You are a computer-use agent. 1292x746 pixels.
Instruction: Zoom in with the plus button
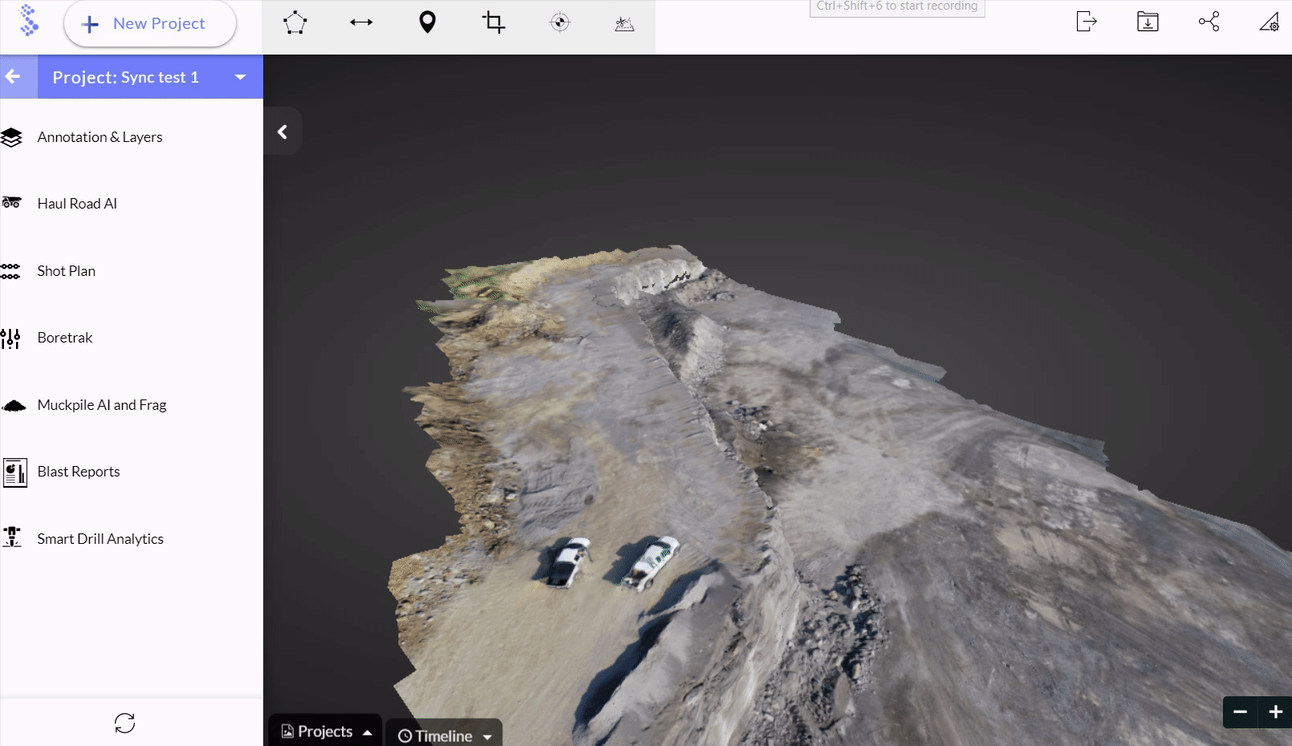1275,712
